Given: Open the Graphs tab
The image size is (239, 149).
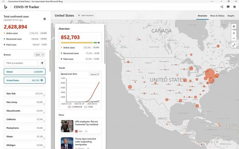Looking at the screenshot, I should (x=231, y=16).
